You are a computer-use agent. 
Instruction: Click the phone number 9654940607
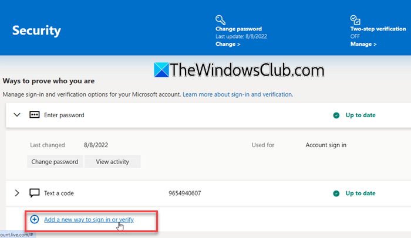(185, 193)
